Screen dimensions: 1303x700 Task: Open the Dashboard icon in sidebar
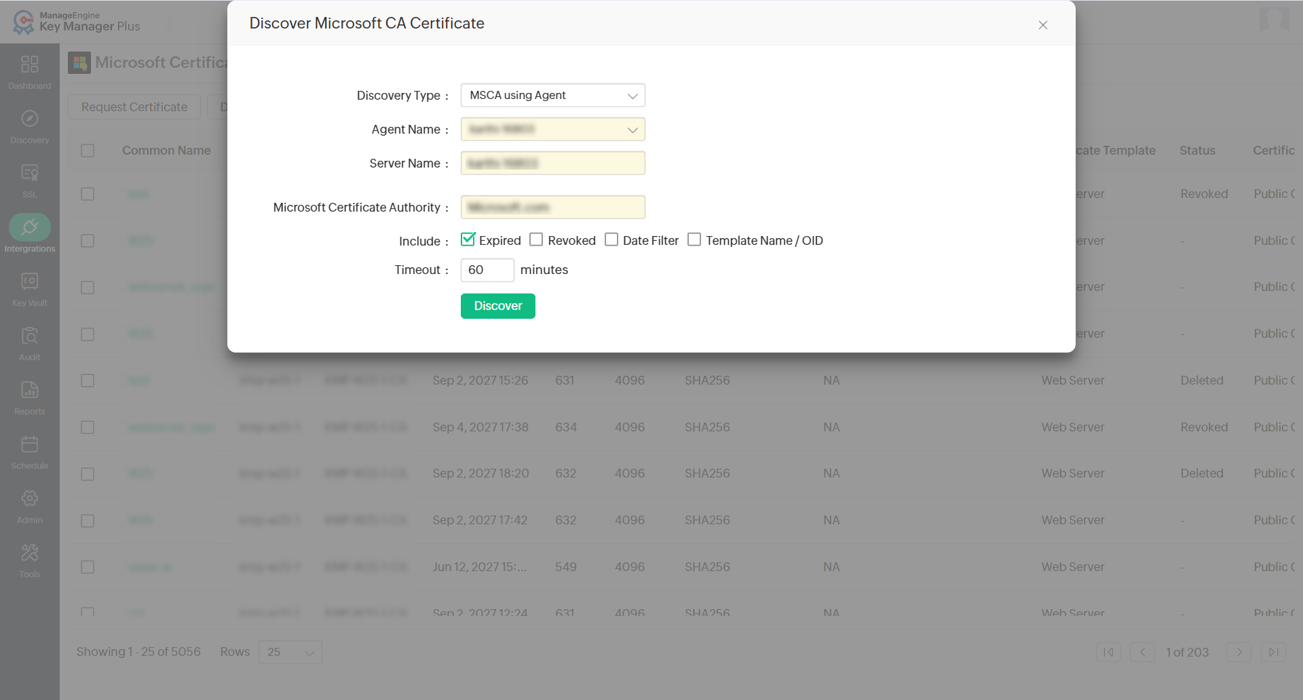point(30,64)
